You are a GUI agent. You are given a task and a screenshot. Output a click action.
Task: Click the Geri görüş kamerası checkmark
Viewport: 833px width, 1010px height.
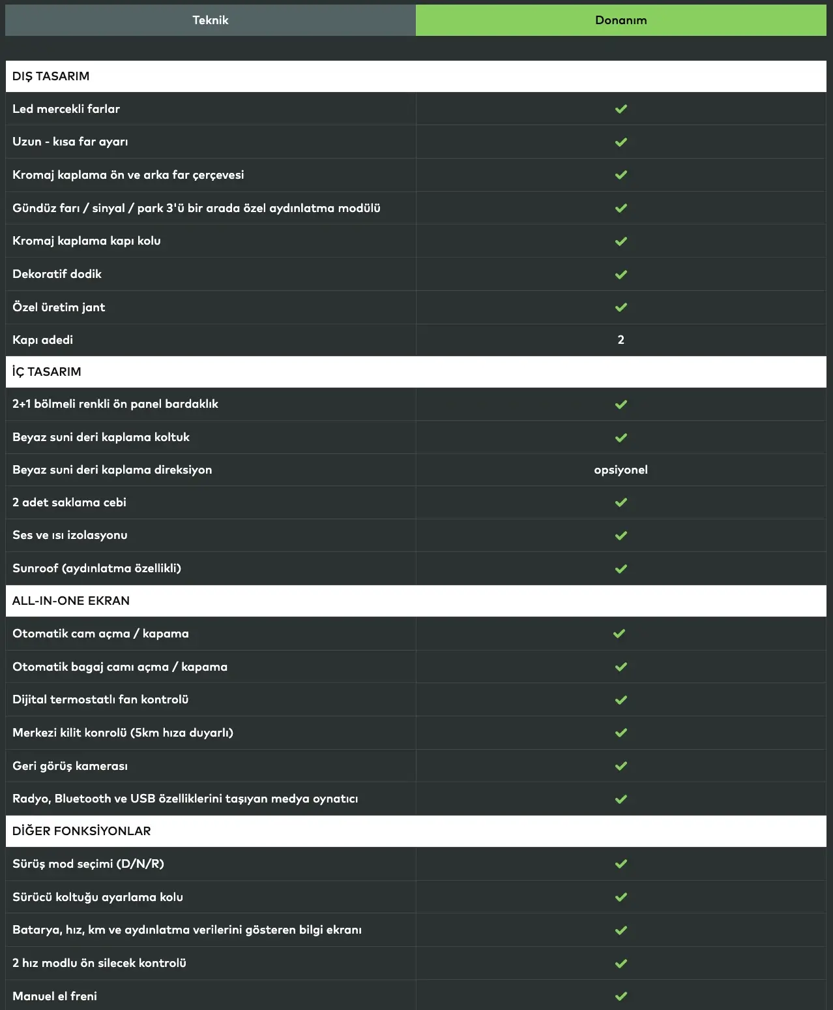point(621,766)
